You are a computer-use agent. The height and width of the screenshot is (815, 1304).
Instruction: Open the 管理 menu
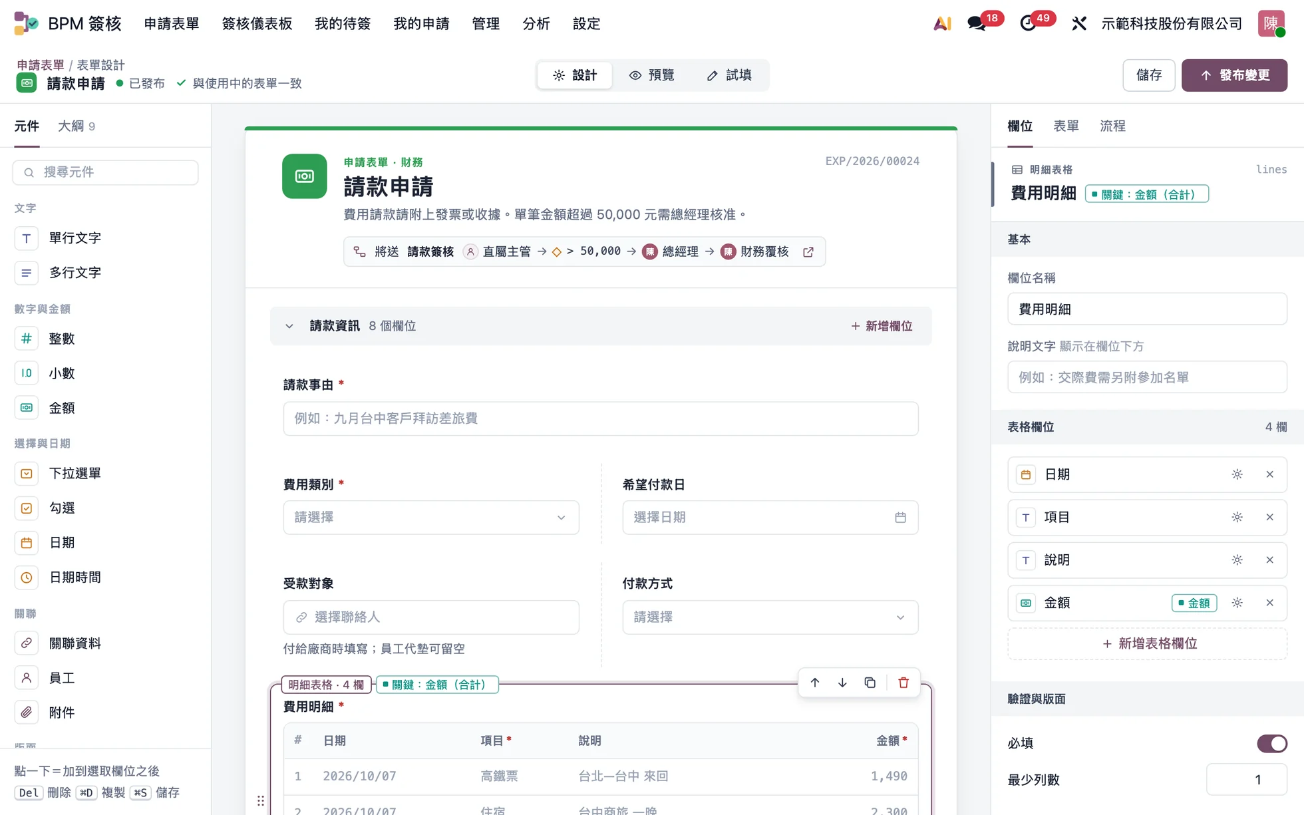(486, 24)
